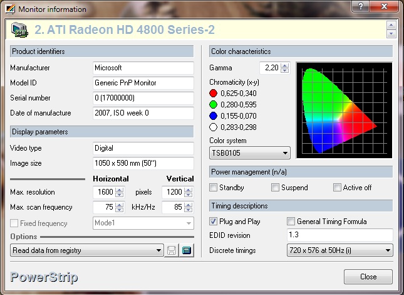Open the Mode1 fixed frequency dropdown
Viewport: 404px width, 295px height.
tap(143, 223)
